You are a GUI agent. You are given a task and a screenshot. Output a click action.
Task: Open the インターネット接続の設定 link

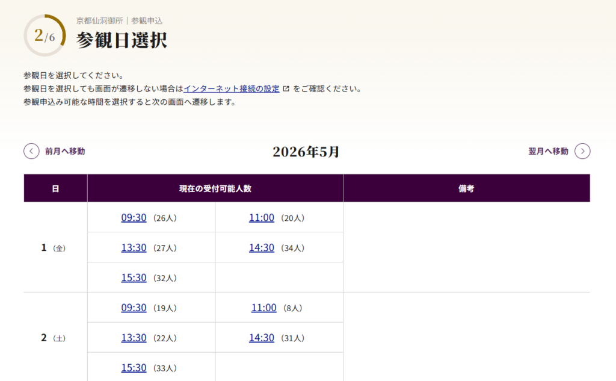(x=232, y=89)
